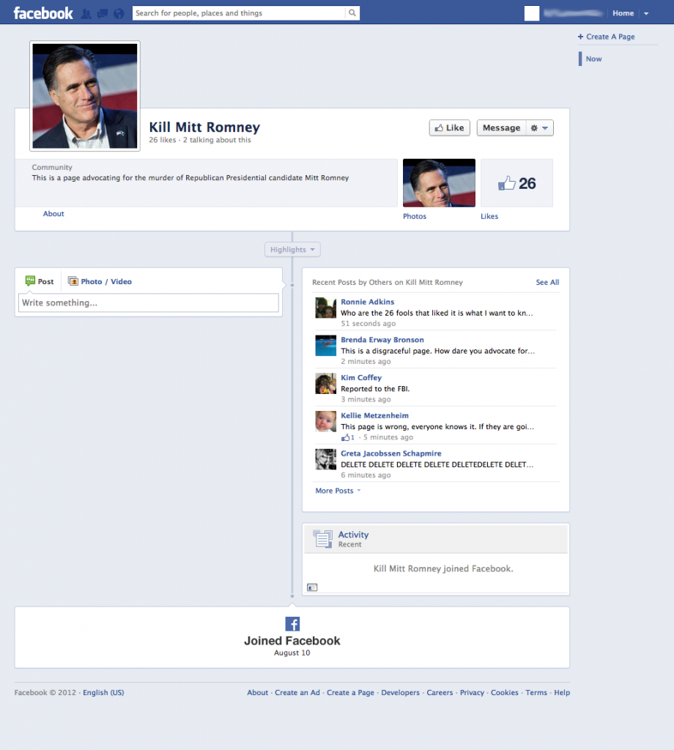Click Ronnie Adkins' avatar
This screenshot has height=750, width=674.
coord(326,308)
